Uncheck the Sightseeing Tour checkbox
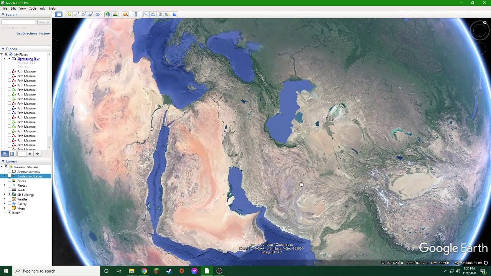Screen dimensions: 491x276 (9, 59)
